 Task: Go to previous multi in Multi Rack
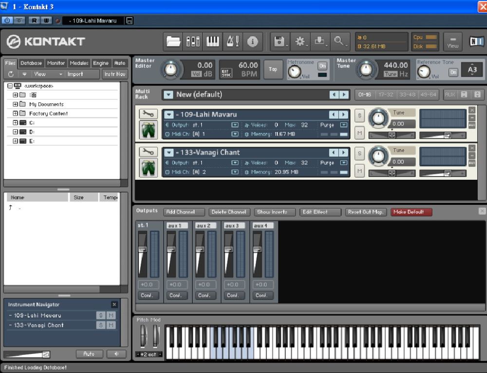[334, 95]
